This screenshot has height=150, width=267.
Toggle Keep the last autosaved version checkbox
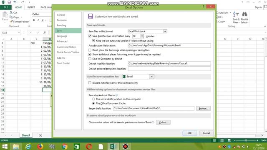(x=93, y=41)
